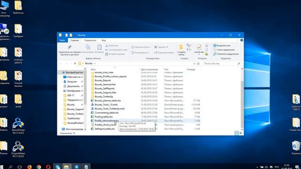Screen dimensions: 301x169
Task: Click the Copy path command
Action: [116, 50]
